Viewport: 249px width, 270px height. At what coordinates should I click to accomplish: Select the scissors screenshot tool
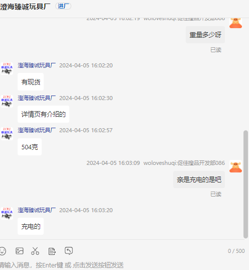35,251
